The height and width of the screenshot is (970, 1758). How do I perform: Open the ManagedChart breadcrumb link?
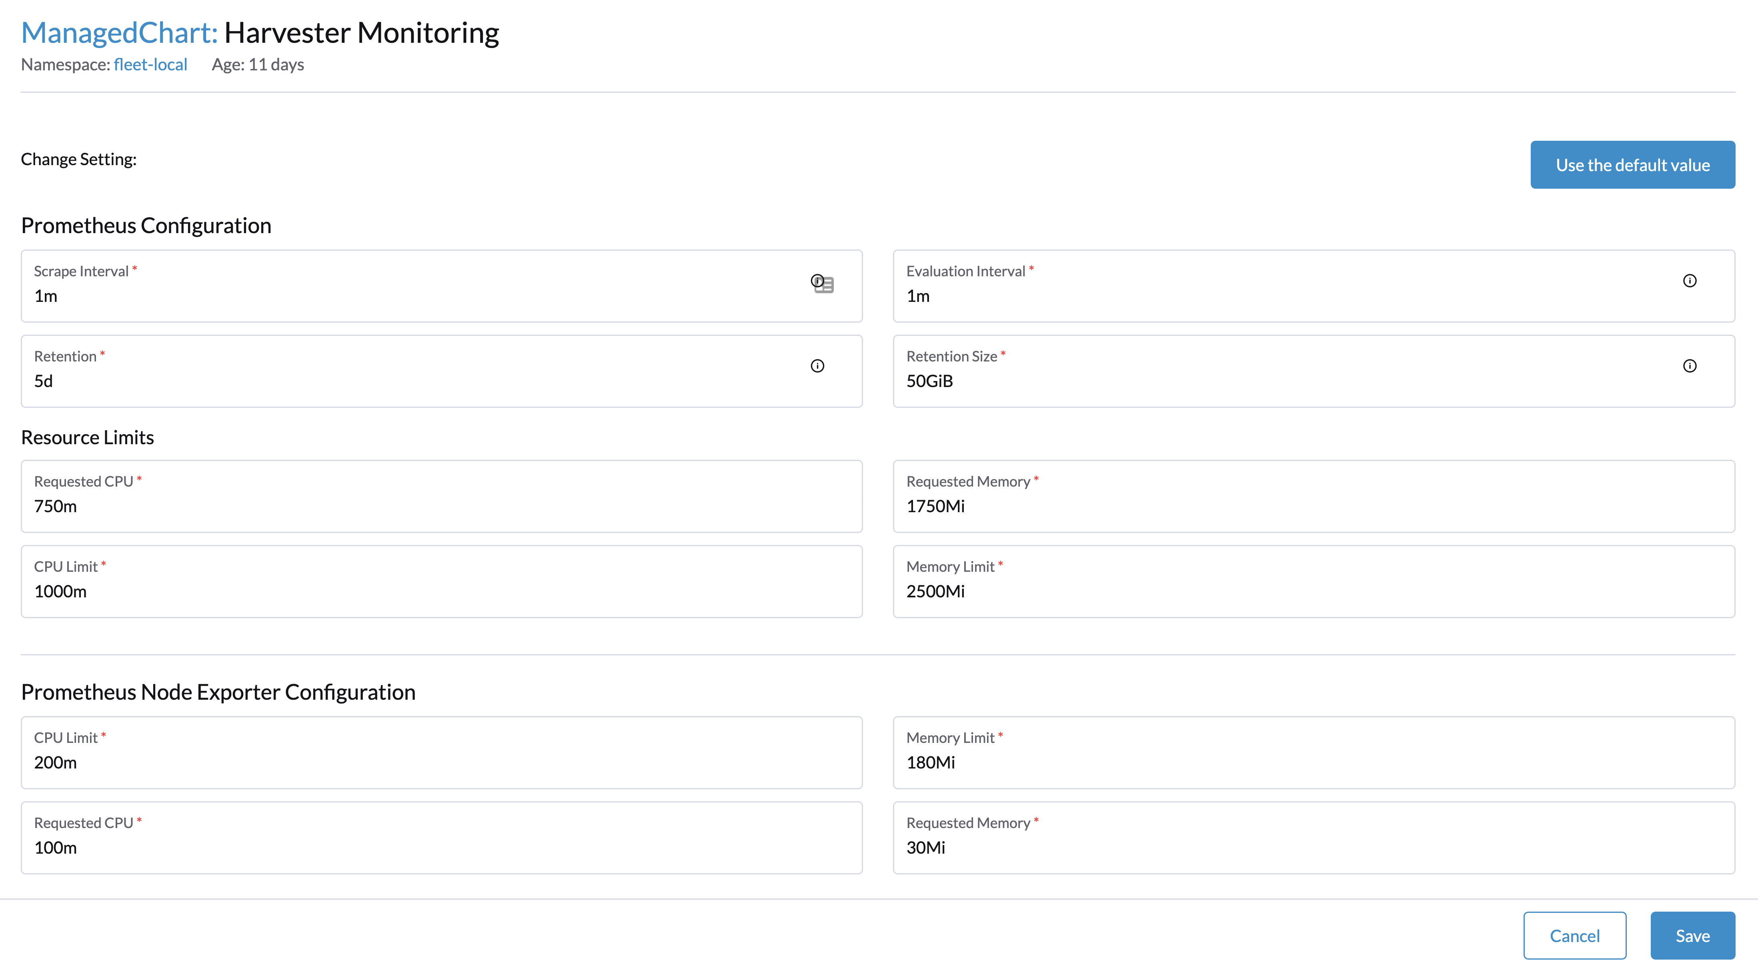tap(120, 33)
